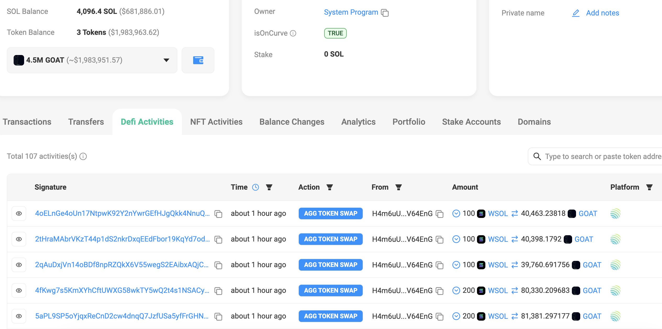Click the System Program owner link
Viewport: 662px width, 329px height.
point(350,12)
